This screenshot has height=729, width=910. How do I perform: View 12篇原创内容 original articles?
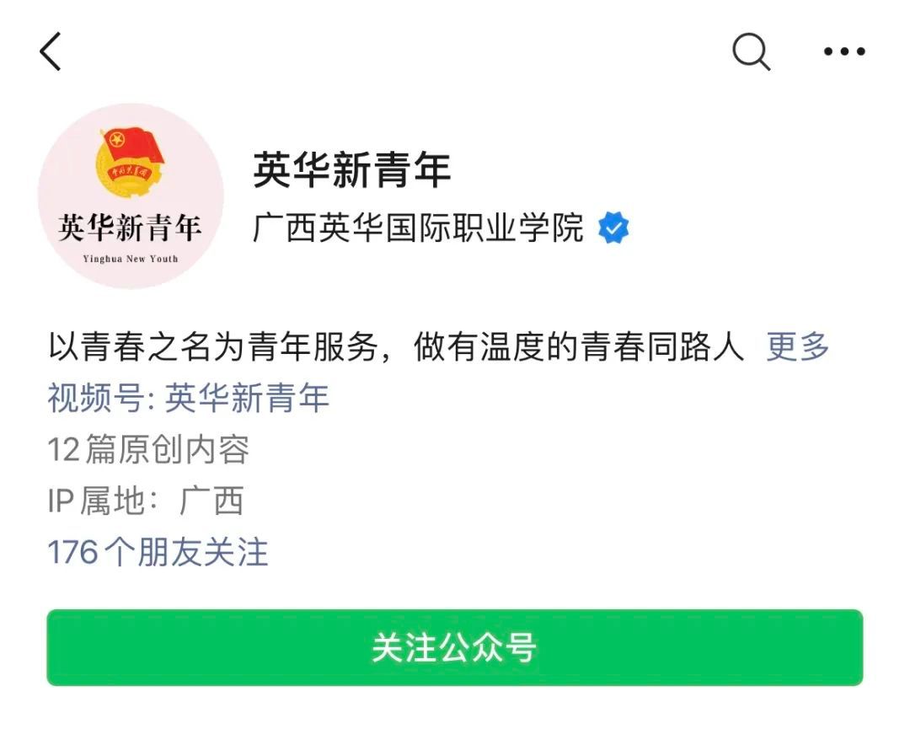tap(148, 449)
